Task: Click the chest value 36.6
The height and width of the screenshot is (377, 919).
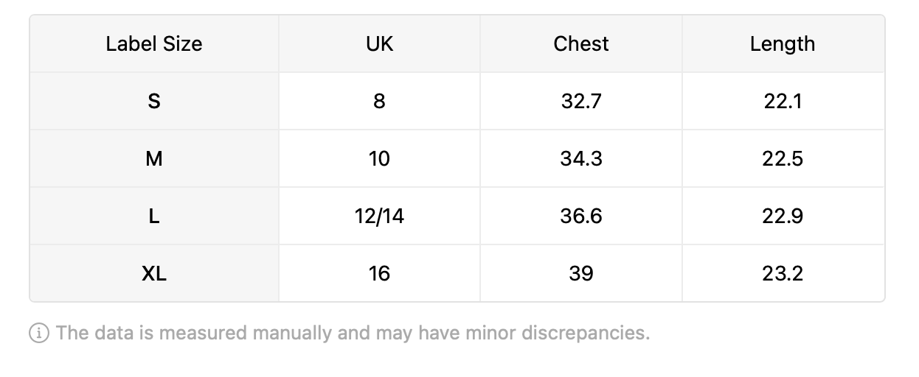Action: [581, 216]
